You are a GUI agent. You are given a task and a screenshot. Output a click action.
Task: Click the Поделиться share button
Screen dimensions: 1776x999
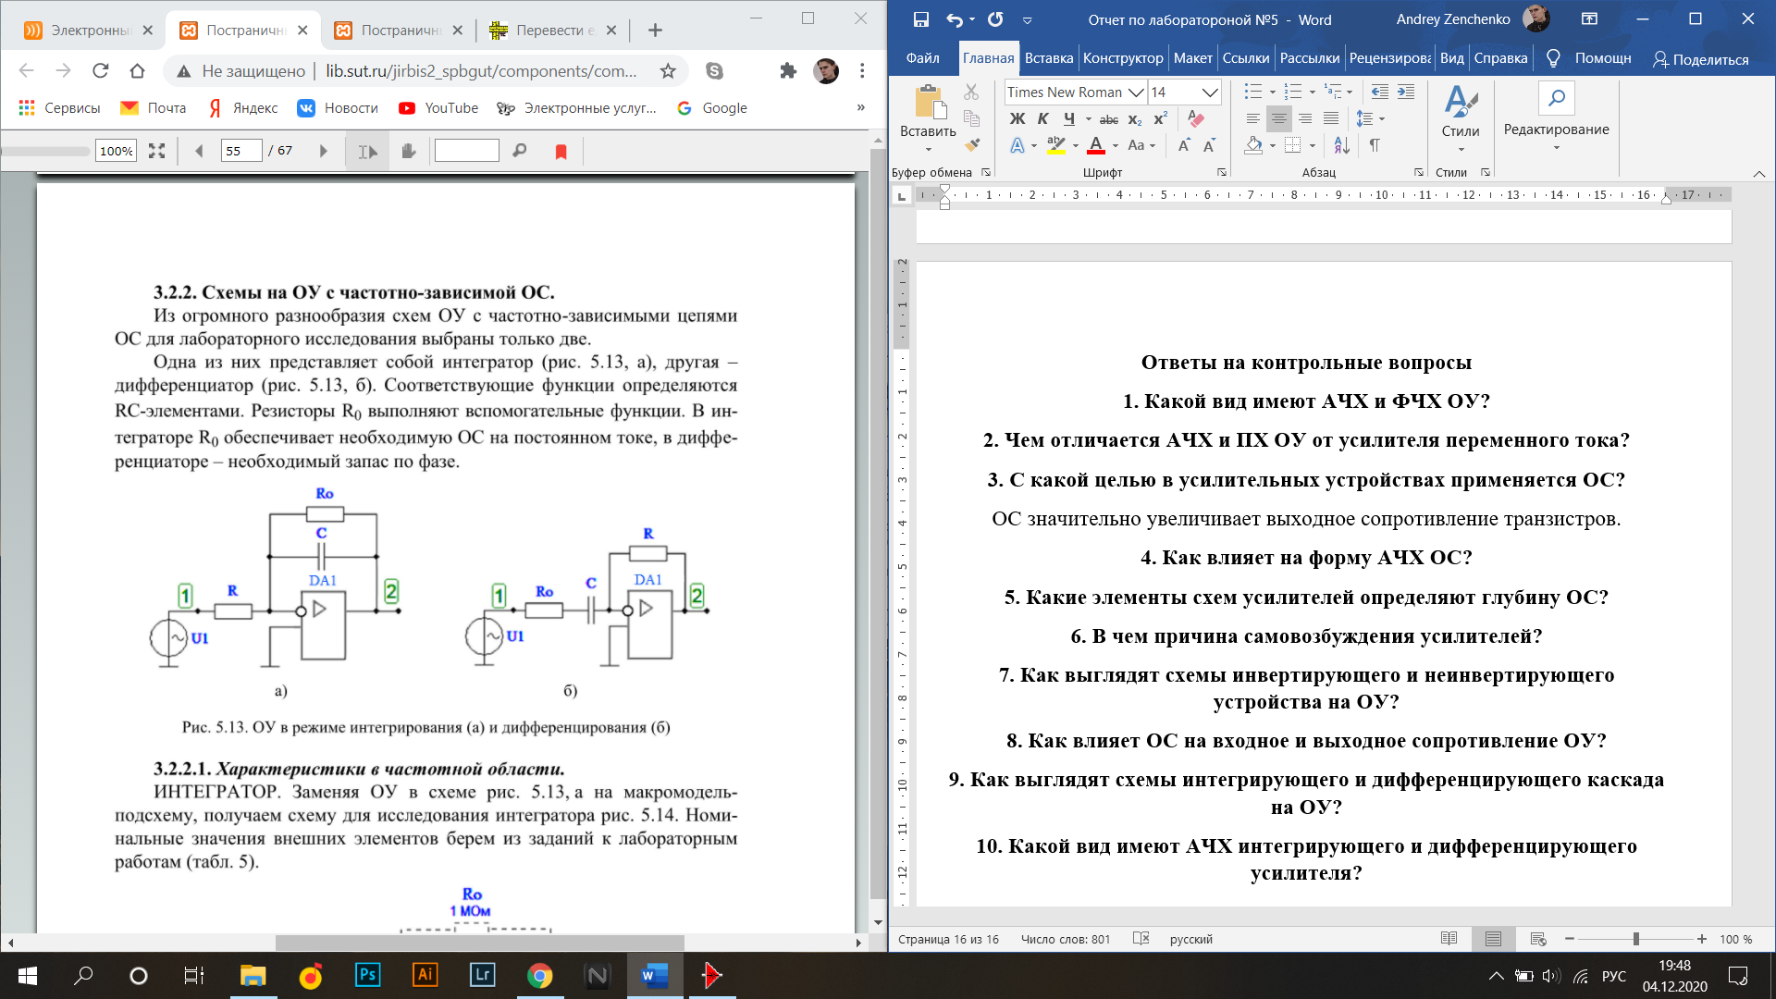tap(1700, 59)
